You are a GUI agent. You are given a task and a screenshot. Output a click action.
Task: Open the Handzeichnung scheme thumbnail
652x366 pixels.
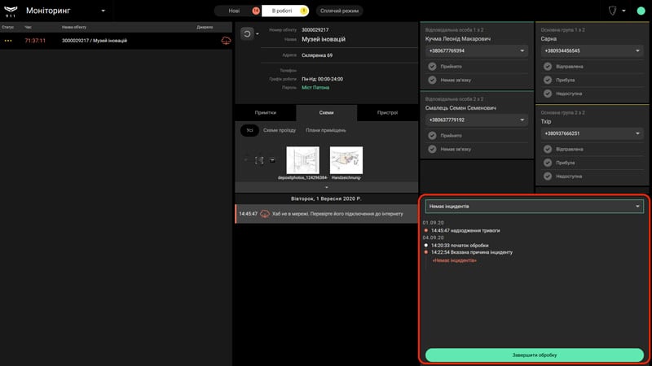pyautogui.click(x=346, y=160)
